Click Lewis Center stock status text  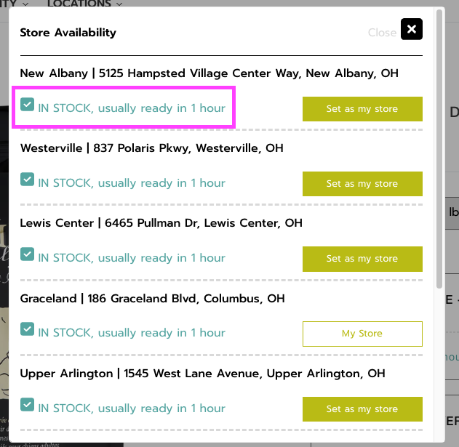click(132, 258)
